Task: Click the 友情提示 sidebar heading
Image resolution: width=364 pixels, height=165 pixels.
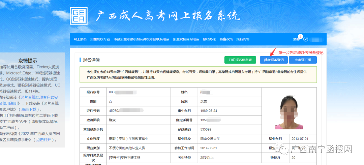Action: (x=28, y=61)
